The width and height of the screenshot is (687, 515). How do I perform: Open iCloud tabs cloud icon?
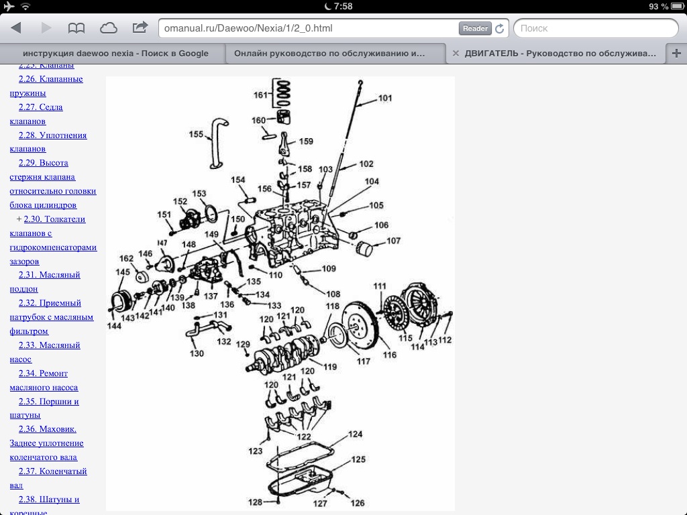point(108,28)
